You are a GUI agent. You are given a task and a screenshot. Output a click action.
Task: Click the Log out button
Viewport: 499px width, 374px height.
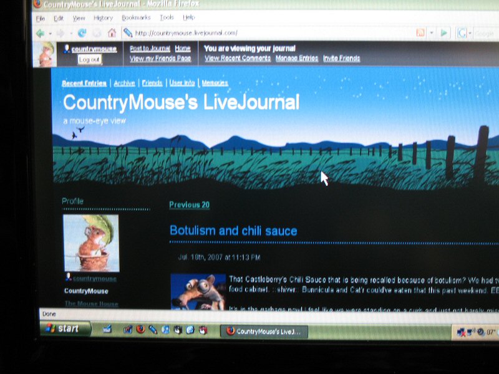point(90,59)
